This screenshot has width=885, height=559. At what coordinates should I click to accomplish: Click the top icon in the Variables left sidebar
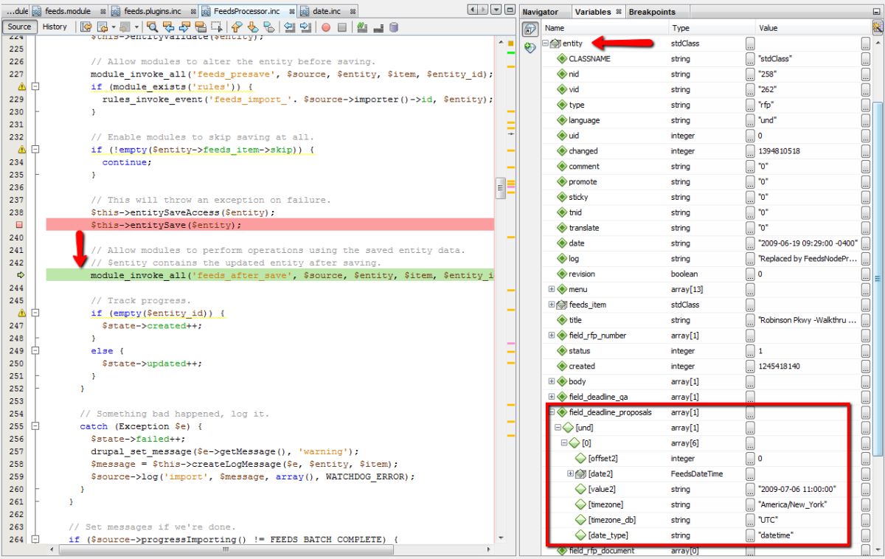point(530,29)
